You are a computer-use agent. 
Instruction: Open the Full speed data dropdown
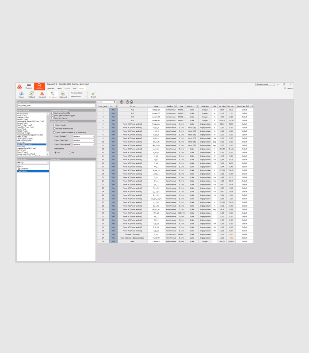point(78,93)
